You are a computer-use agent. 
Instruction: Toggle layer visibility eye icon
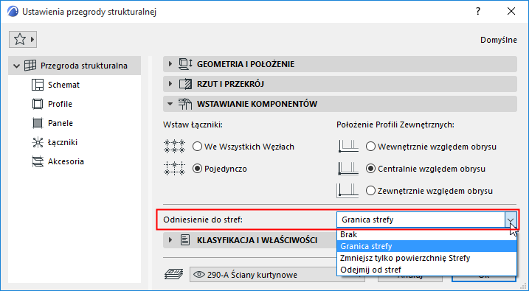coord(199,275)
